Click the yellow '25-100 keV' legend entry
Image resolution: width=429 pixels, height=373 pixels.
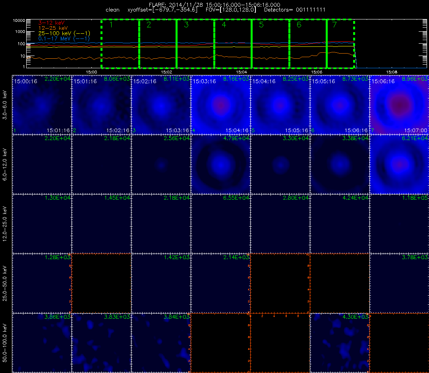pos(64,33)
